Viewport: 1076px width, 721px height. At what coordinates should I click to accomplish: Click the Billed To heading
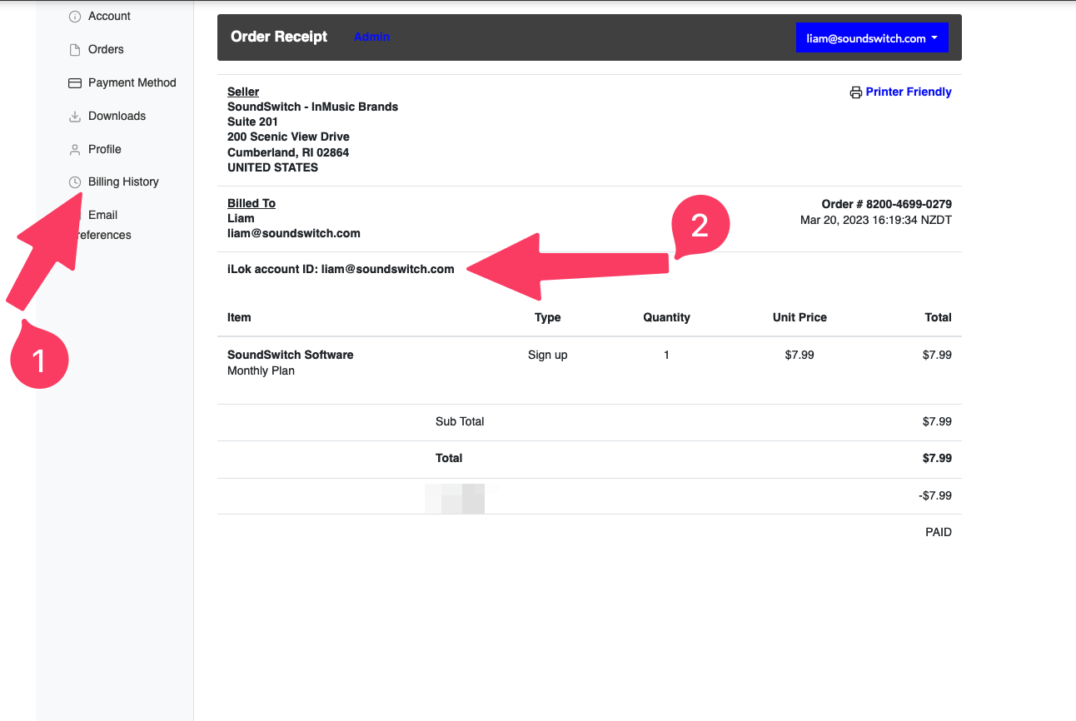coord(252,203)
